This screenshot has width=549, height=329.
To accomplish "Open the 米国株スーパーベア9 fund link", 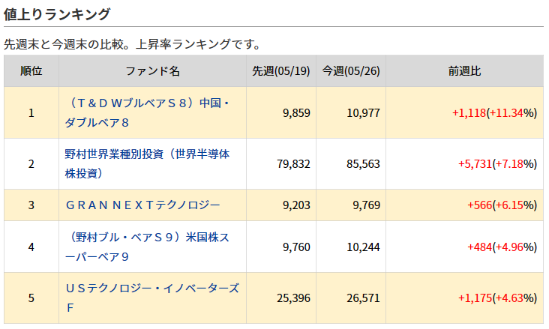I will pyautogui.click(x=148, y=247).
